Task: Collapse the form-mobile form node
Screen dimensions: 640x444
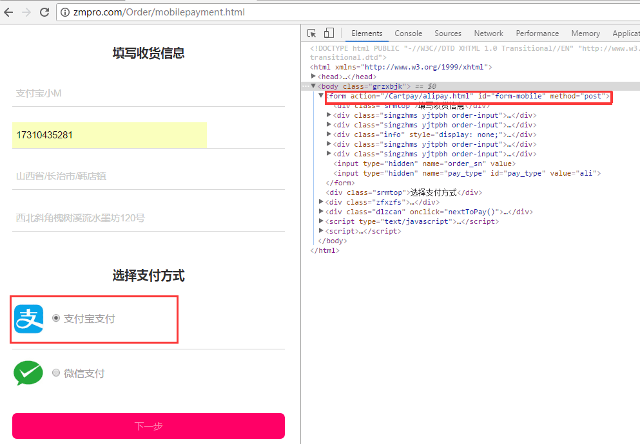Action: [x=322, y=96]
